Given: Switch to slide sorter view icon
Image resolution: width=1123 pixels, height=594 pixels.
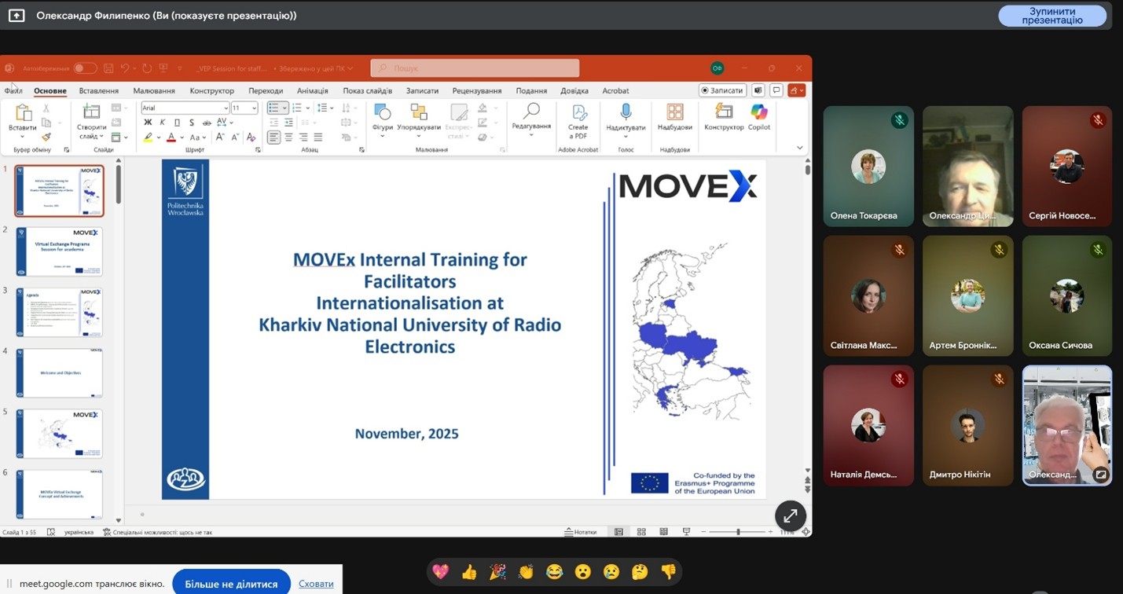Looking at the screenshot, I should point(641,532).
